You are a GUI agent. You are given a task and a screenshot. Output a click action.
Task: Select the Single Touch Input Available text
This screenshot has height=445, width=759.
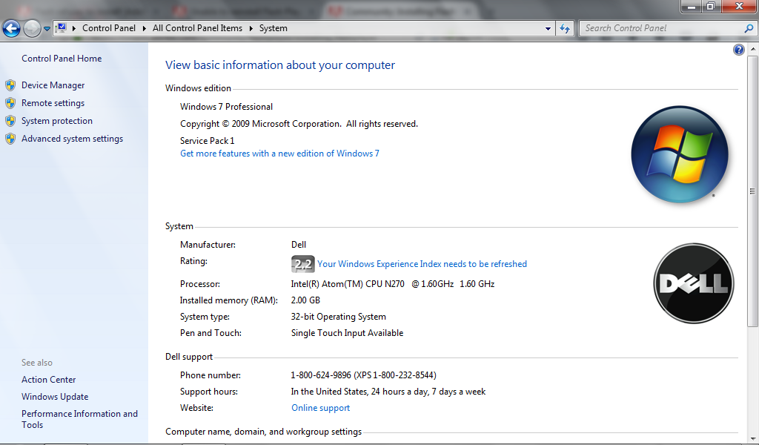[347, 333]
